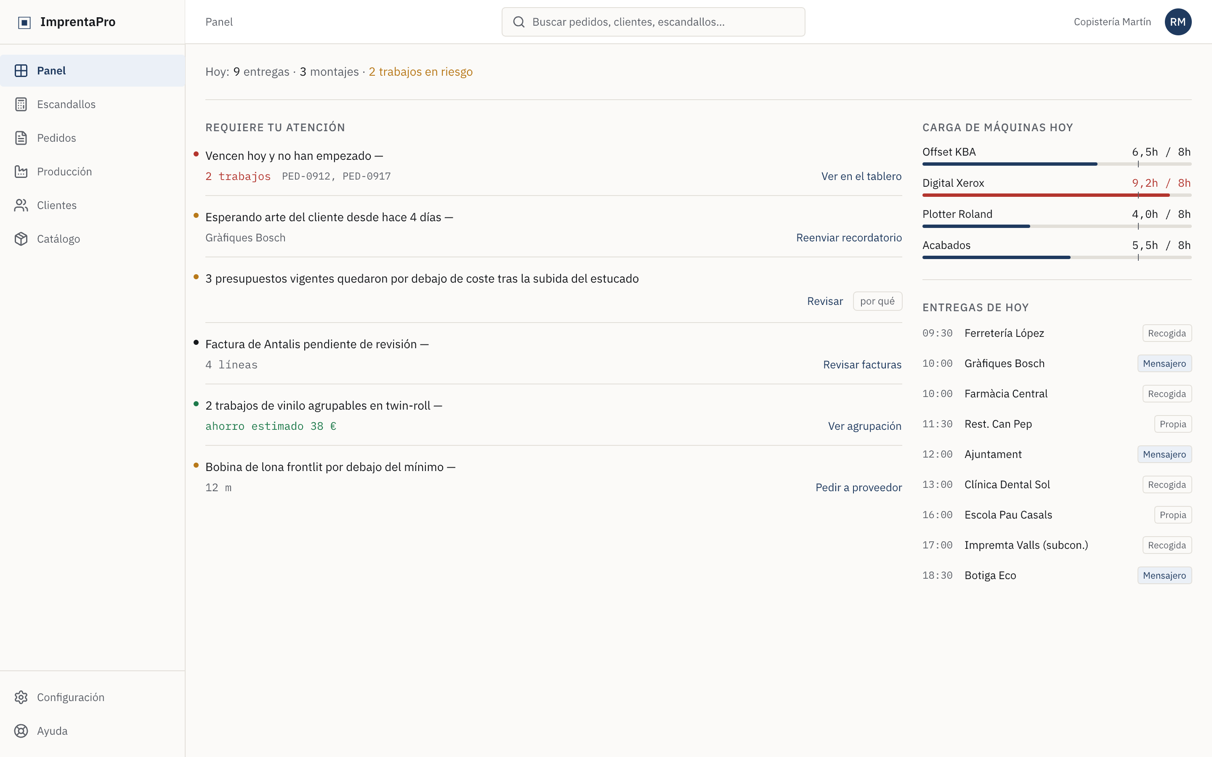Click '2 trabajos en riesgo' summary
Screen dimensions: 1212x757
(421, 71)
